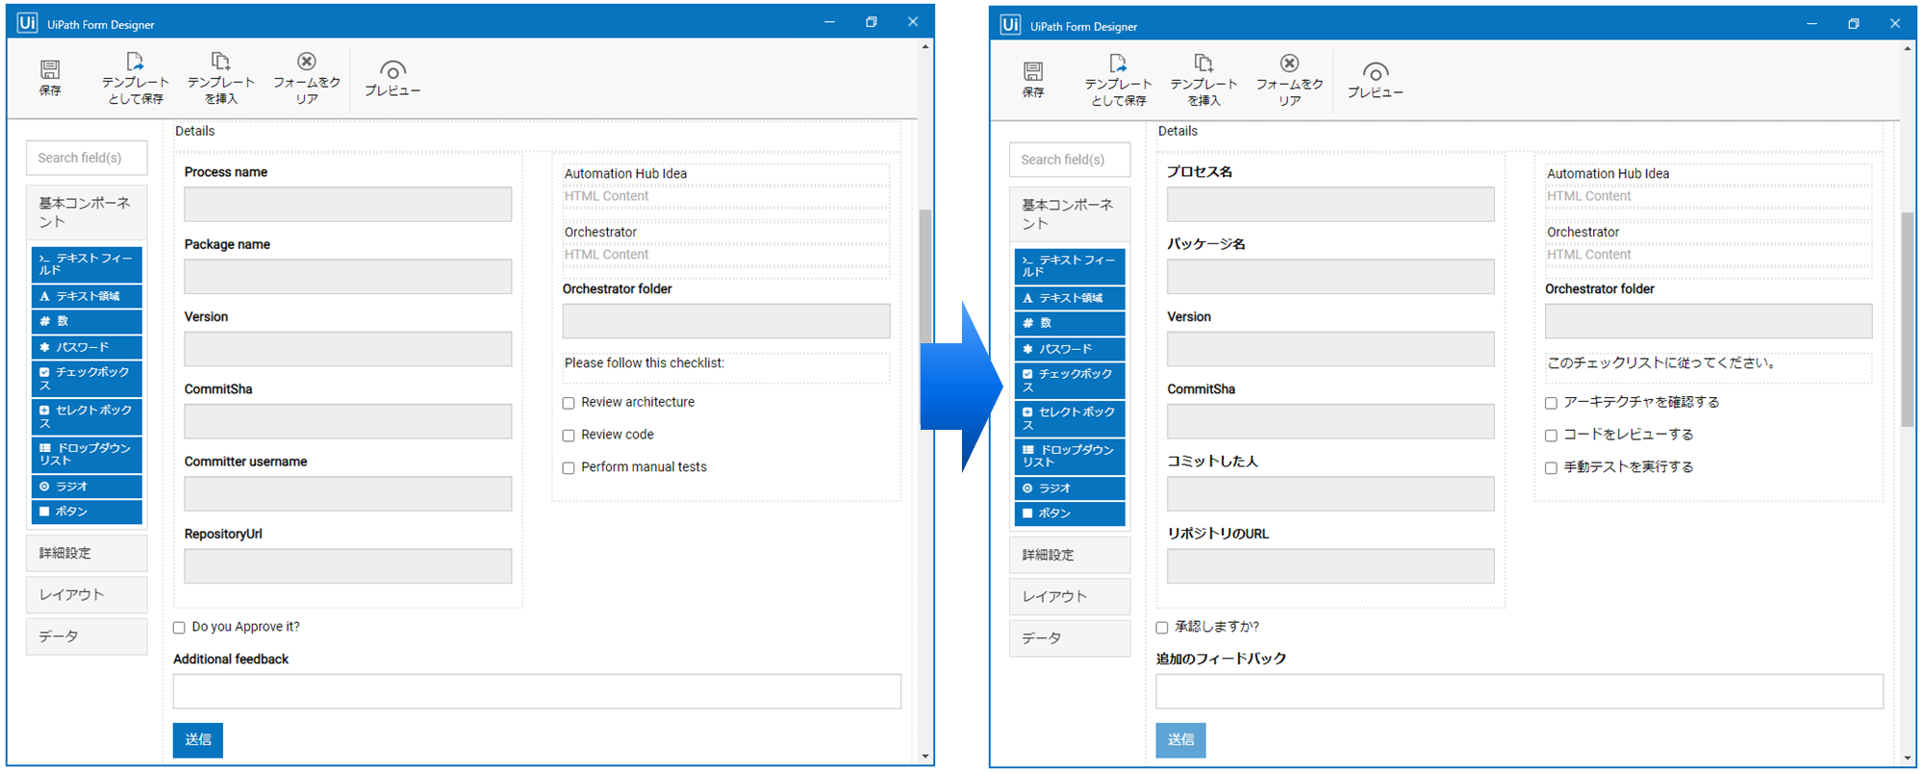
Task: Tick the 手動テストを実行する checkbox
Action: 1551,468
